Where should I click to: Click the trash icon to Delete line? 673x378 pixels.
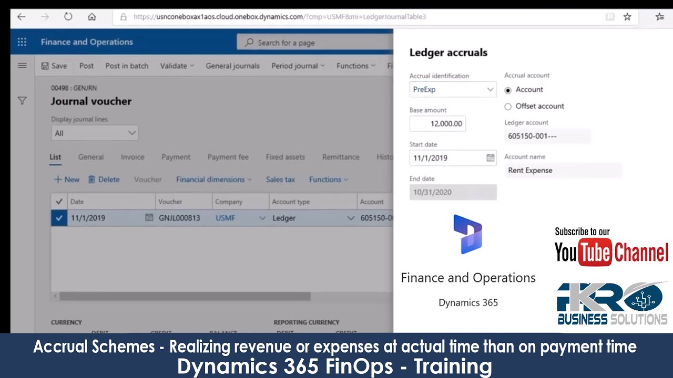91,180
